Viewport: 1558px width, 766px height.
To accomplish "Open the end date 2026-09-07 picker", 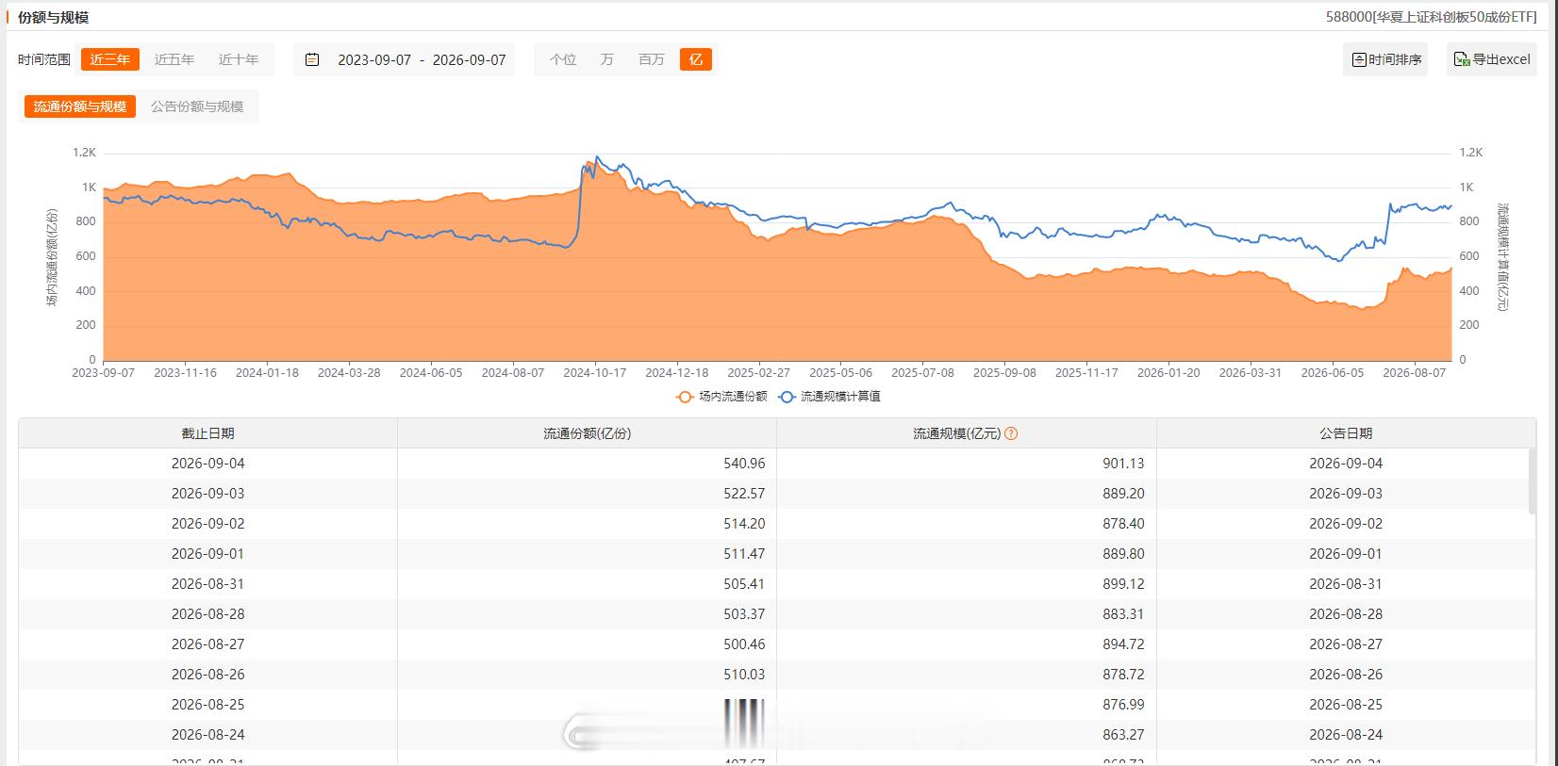I will point(470,59).
